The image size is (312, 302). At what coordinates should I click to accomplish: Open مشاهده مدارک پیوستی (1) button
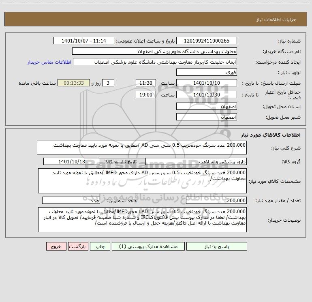[148, 246]
